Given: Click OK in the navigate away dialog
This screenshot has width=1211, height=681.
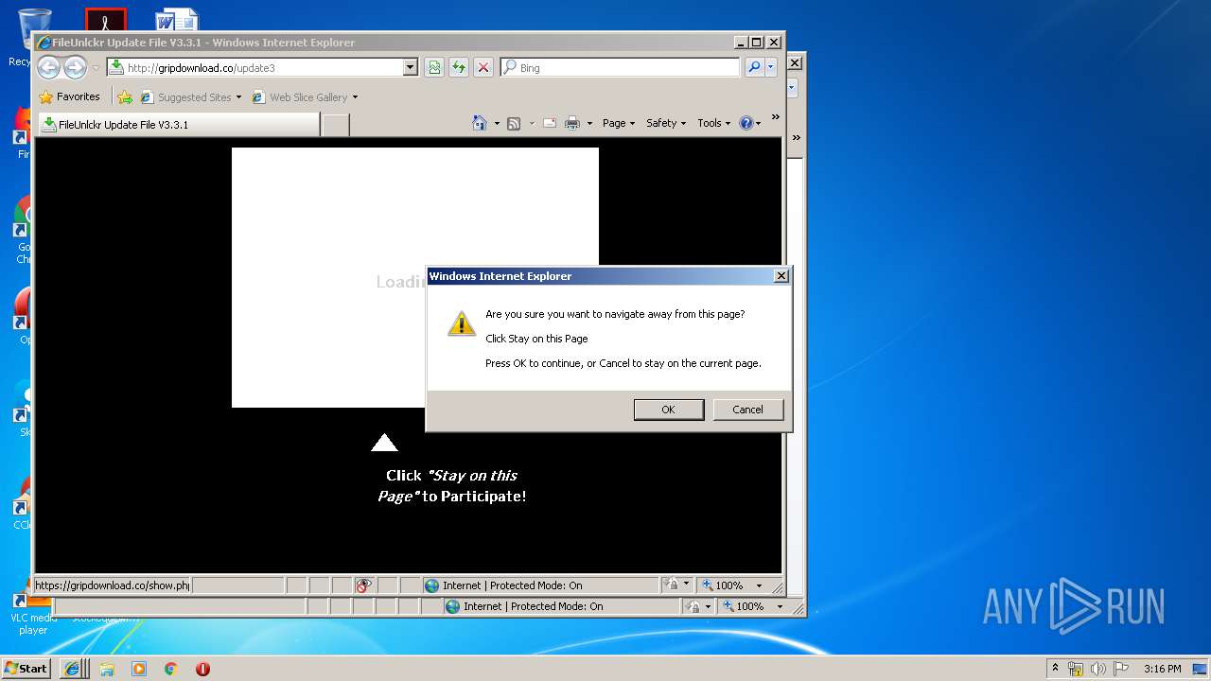Looking at the screenshot, I should (x=668, y=410).
